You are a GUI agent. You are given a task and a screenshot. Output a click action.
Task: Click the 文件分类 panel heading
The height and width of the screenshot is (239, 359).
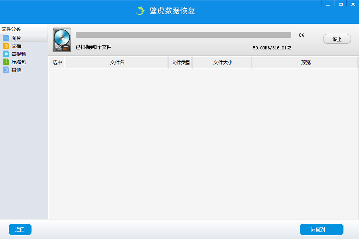[11, 29]
